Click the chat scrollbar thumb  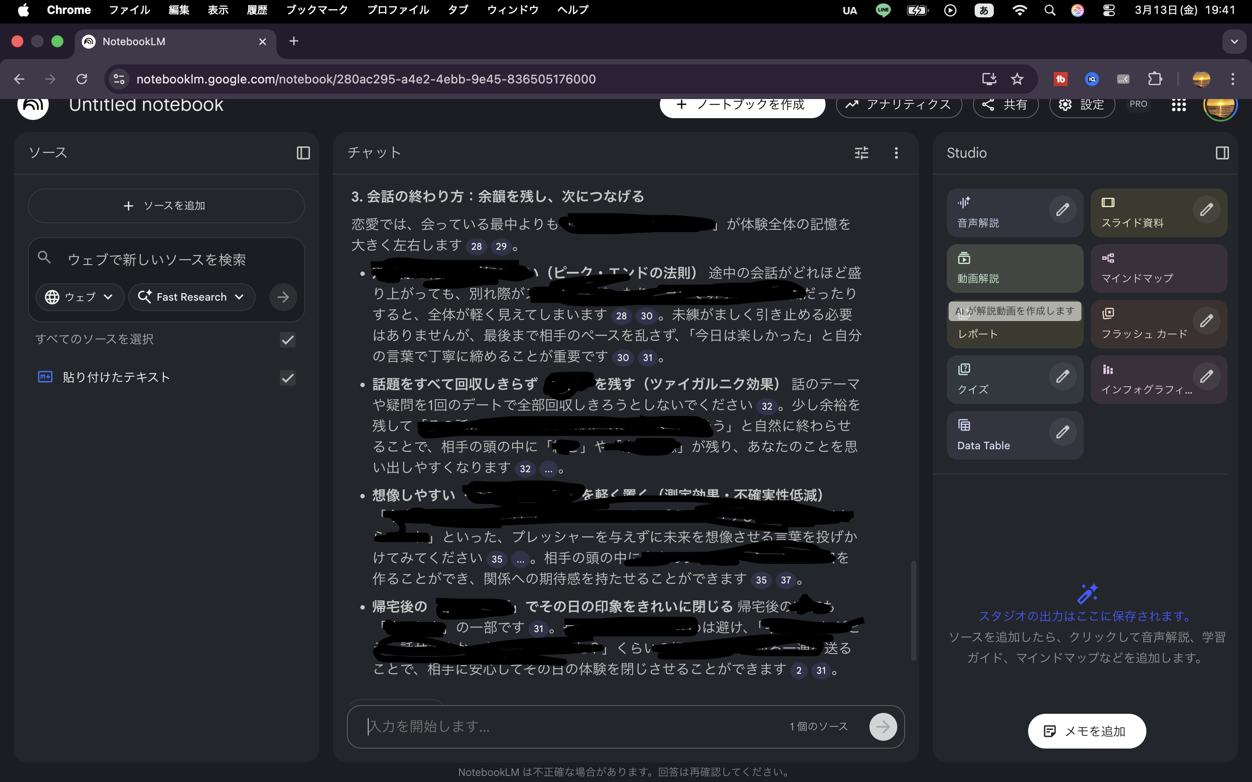[914, 610]
